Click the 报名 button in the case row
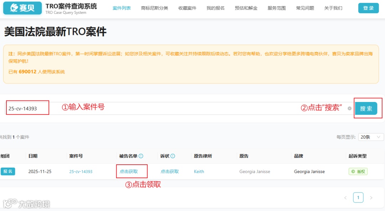385x211 pixels. click(x=8, y=171)
